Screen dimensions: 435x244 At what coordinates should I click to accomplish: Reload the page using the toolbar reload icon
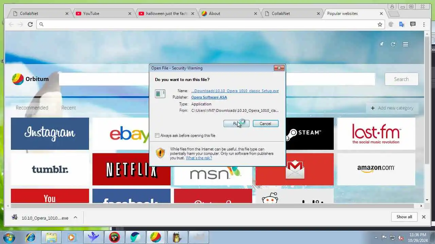tap(30, 24)
